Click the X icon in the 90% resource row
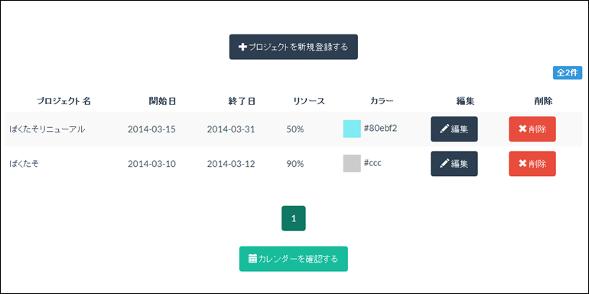 pyautogui.click(x=522, y=163)
